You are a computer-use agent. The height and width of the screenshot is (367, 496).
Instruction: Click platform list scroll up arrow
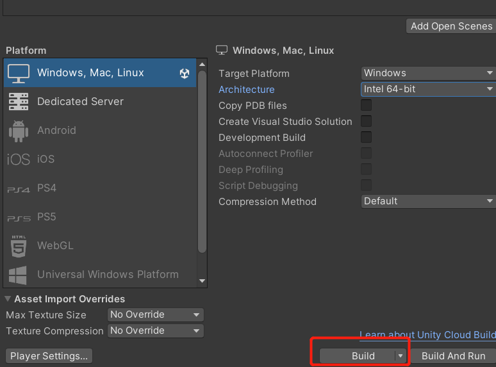[202, 65]
